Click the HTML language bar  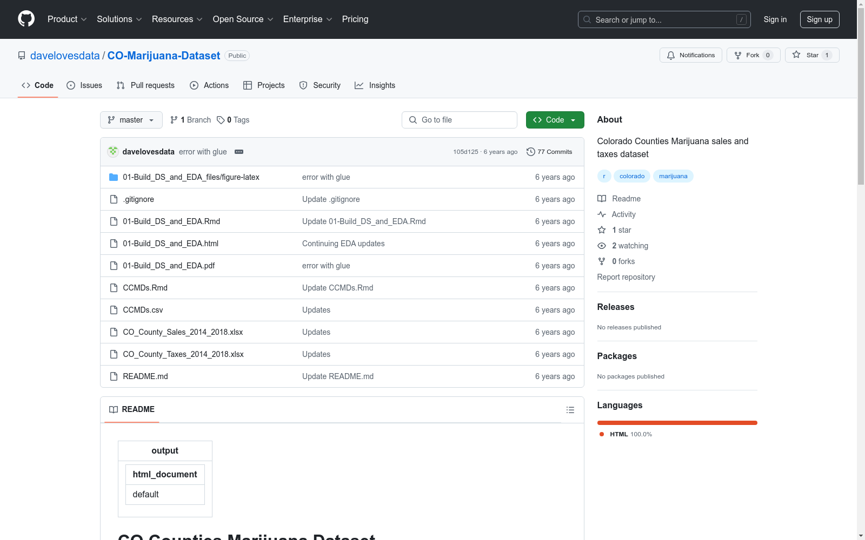point(677,423)
